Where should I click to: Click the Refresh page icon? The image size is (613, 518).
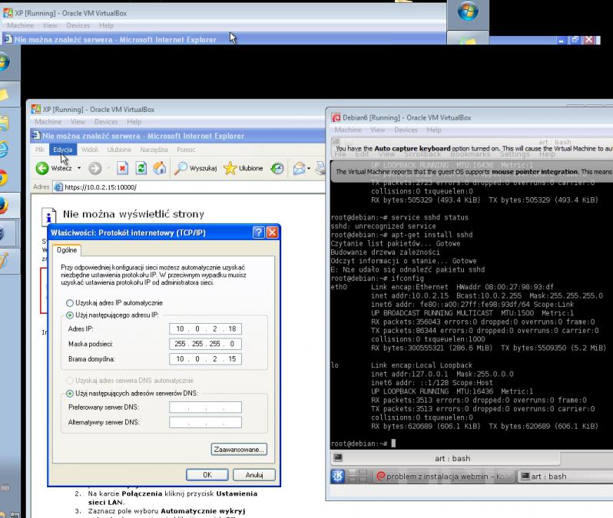pos(141,168)
